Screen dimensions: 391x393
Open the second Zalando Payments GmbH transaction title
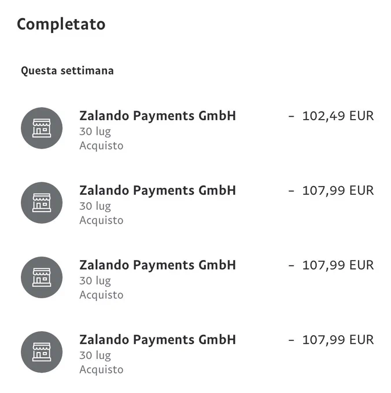pos(157,191)
